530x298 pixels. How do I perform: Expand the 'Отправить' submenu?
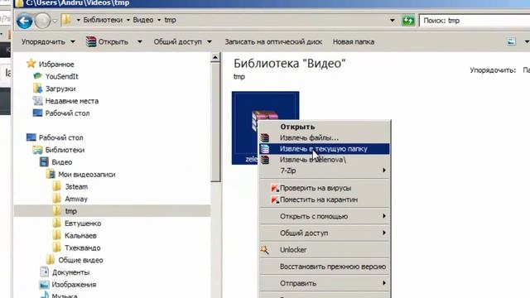pos(324,283)
